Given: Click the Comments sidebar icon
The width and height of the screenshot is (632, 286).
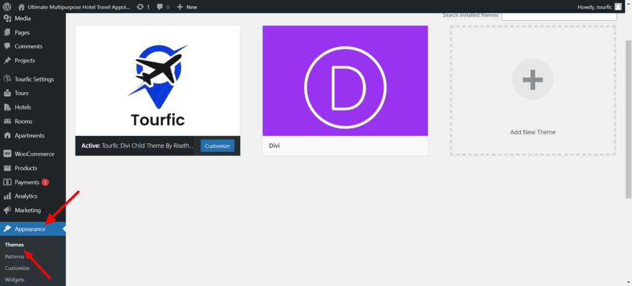Looking at the screenshot, I should coord(7,46).
